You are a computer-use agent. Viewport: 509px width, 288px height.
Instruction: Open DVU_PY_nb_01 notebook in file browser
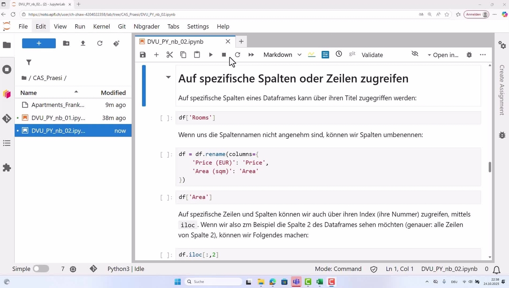point(58,118)
